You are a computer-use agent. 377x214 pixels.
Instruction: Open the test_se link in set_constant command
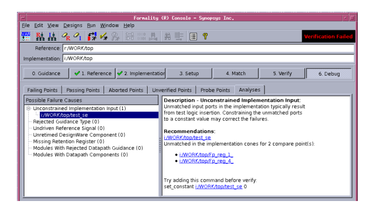(219, 187)
